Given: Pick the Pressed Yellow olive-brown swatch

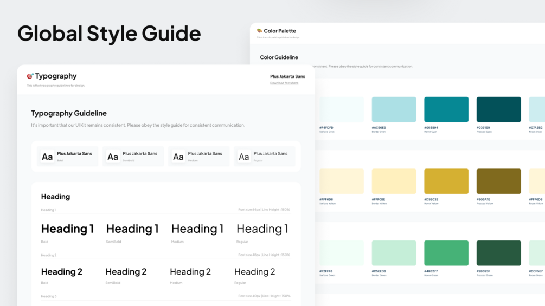Looking at the screenshot, I should pos(499,181).
